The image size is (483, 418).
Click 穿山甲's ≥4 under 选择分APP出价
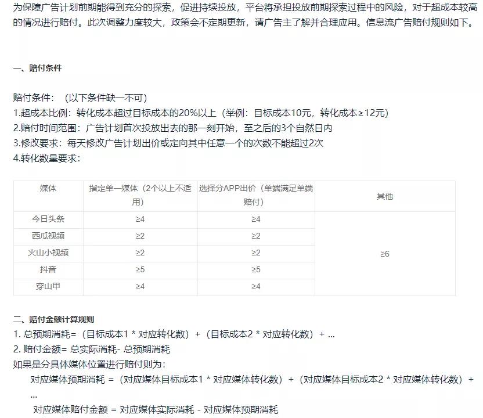(256, 287)
